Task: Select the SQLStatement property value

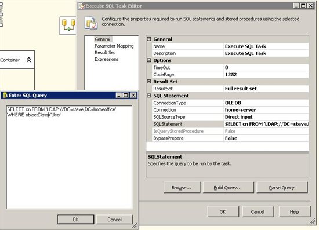Action: tap(266, 124)
